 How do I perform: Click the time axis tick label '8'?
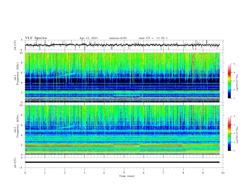tap(183, 173)
